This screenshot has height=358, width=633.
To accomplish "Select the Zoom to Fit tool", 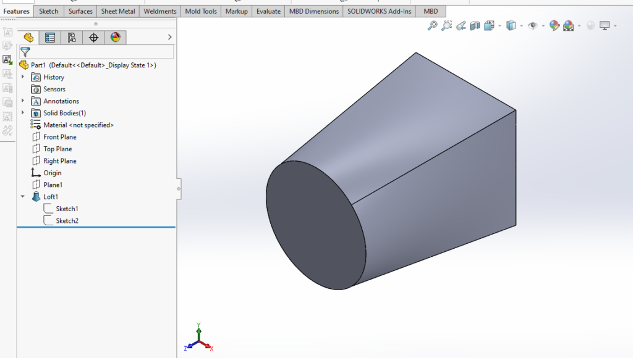I will click(432, 25).
